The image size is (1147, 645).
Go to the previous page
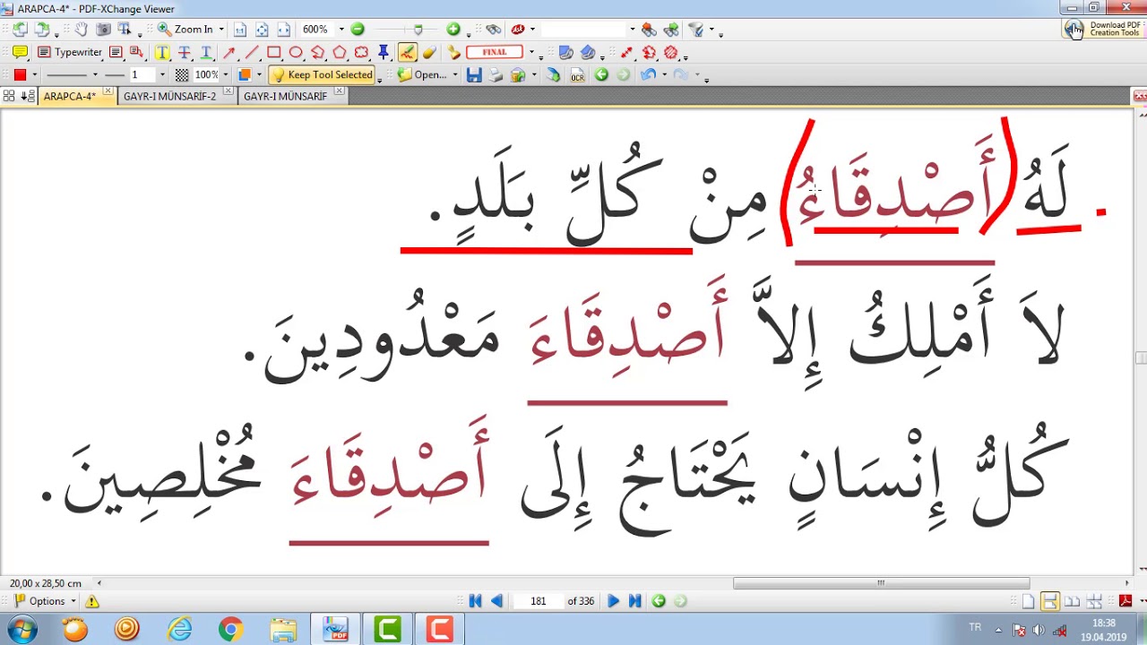click(496, 601)
